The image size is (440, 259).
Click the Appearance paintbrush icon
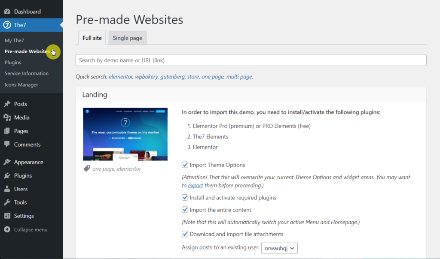tap(7, 162)
